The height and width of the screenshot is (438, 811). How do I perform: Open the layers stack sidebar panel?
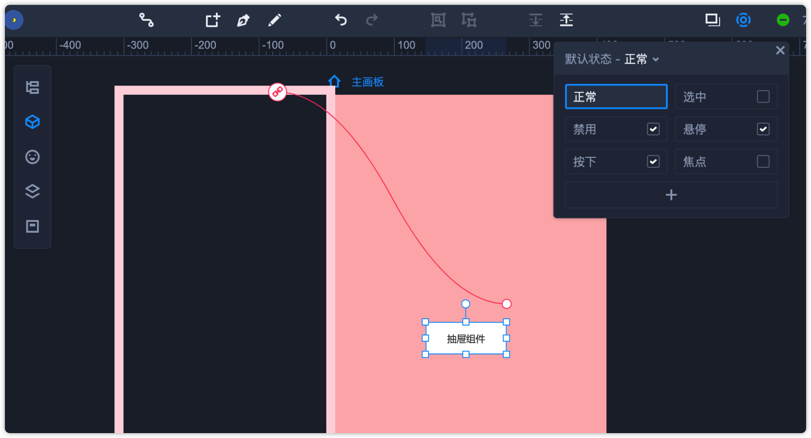(32, 191)
